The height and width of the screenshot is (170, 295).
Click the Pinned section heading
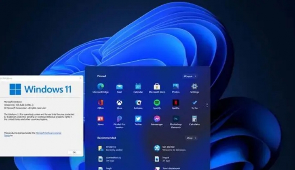101,76
